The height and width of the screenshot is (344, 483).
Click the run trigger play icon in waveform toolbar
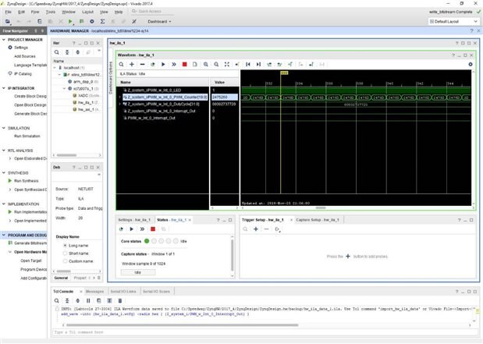pyautogui.click(x=162, y=64)
